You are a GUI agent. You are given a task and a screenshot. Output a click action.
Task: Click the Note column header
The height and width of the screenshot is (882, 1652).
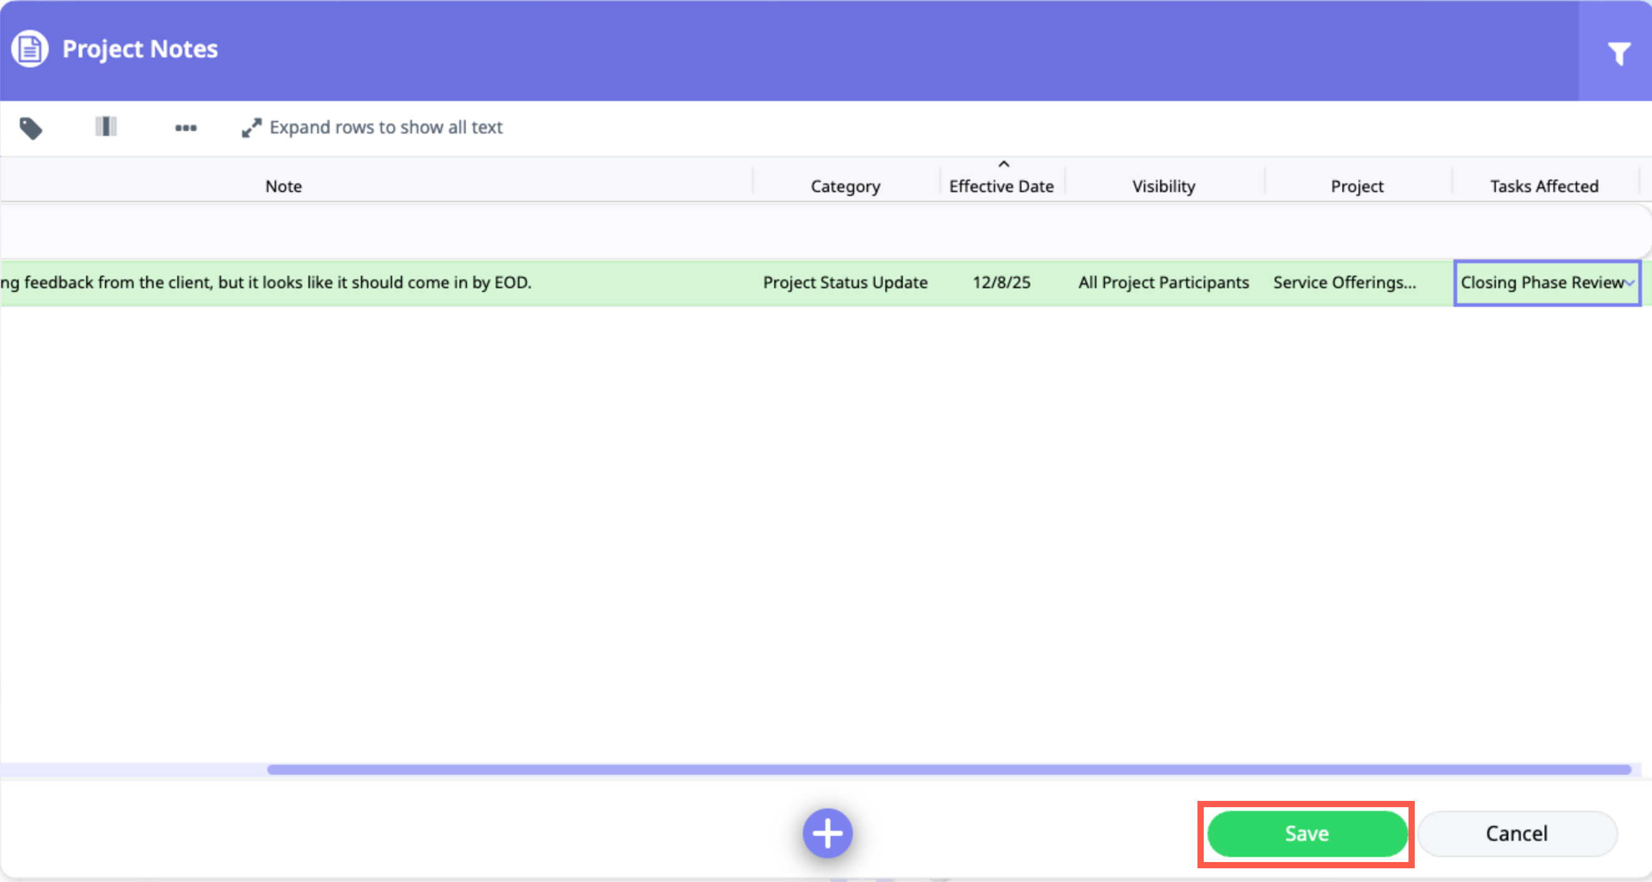[x=283, y=187]
